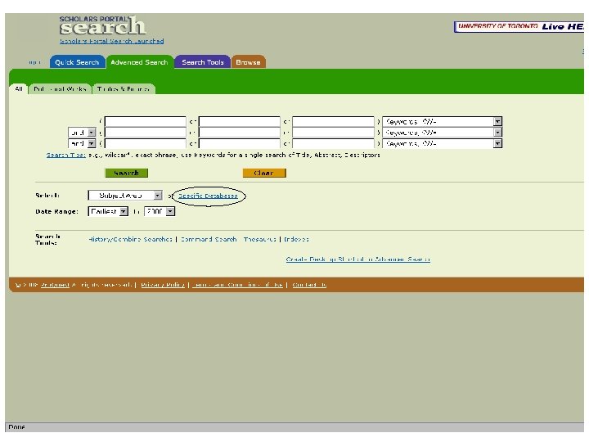Open the ProQuest link in the footer
The width and height of the screenshot is (589, 442).
coord(55,285)
